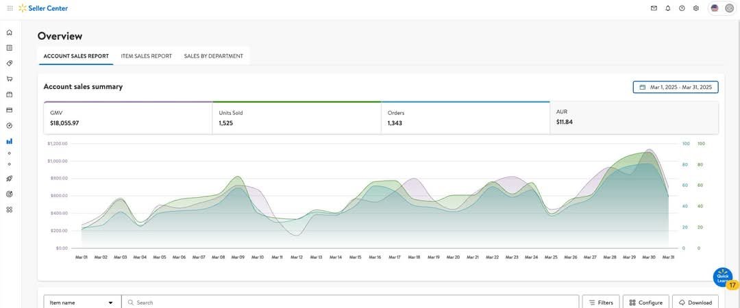Image resolution: width=740 pixels, height=308 pixels.
Task: Switch to Account Sales Report tab
Action: pyautogui.click(x=76, y=56)
